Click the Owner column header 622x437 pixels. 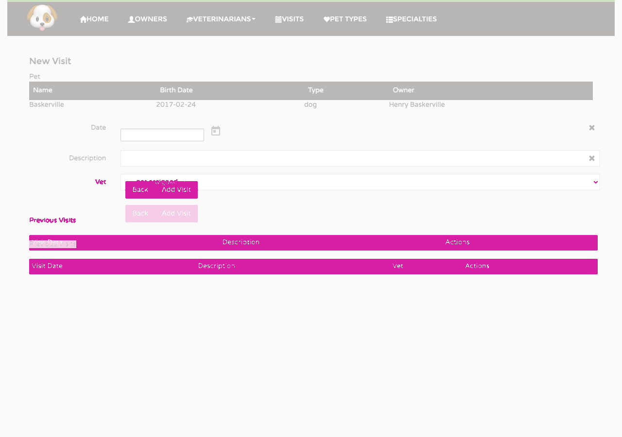click(x=403, y=90)
